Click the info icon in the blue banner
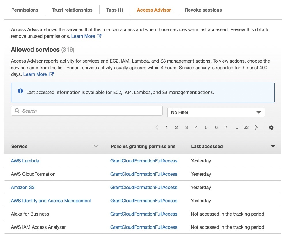This screenshot has width=287, height=234. click(20, 91)
